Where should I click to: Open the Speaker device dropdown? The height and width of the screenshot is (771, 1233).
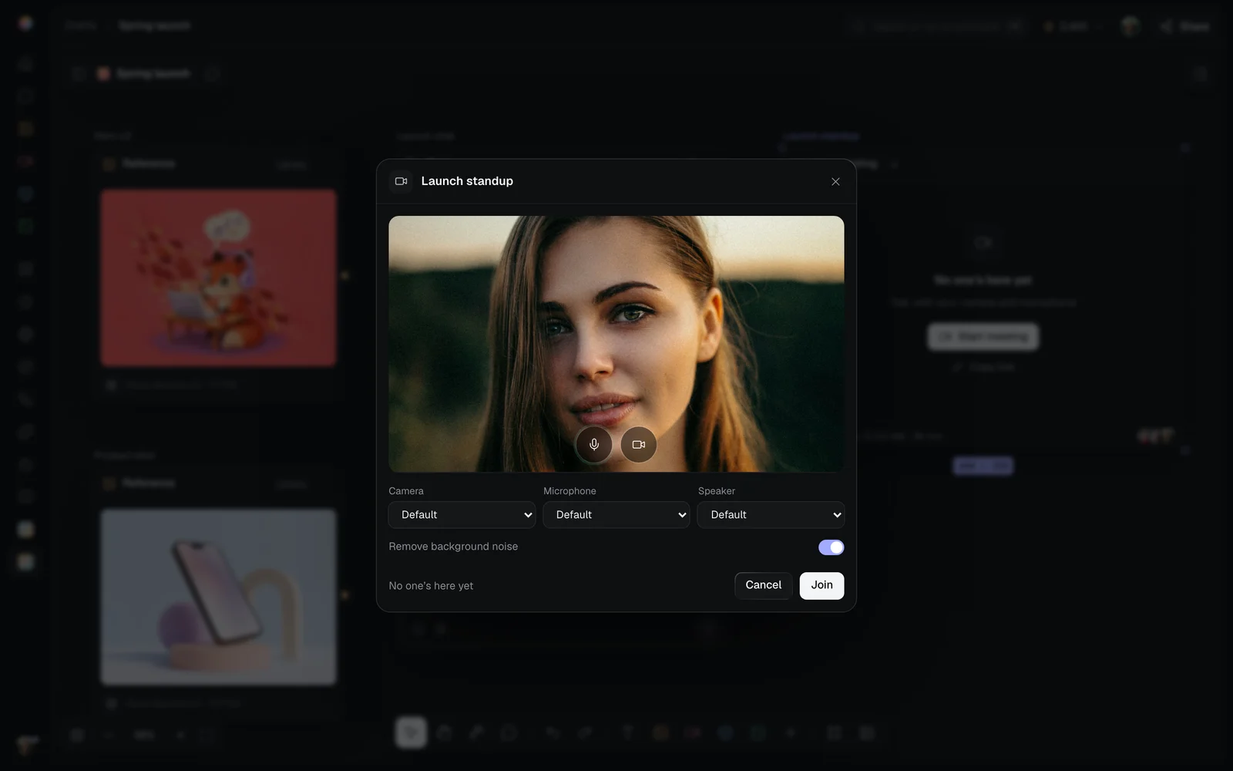pyautogui.click(x=771, y=515)
